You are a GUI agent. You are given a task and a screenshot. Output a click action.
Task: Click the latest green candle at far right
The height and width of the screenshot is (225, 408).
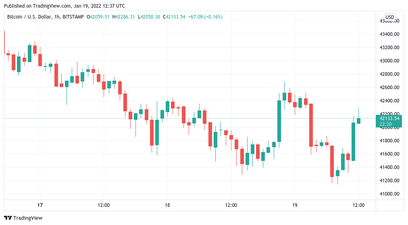[358, 121]
